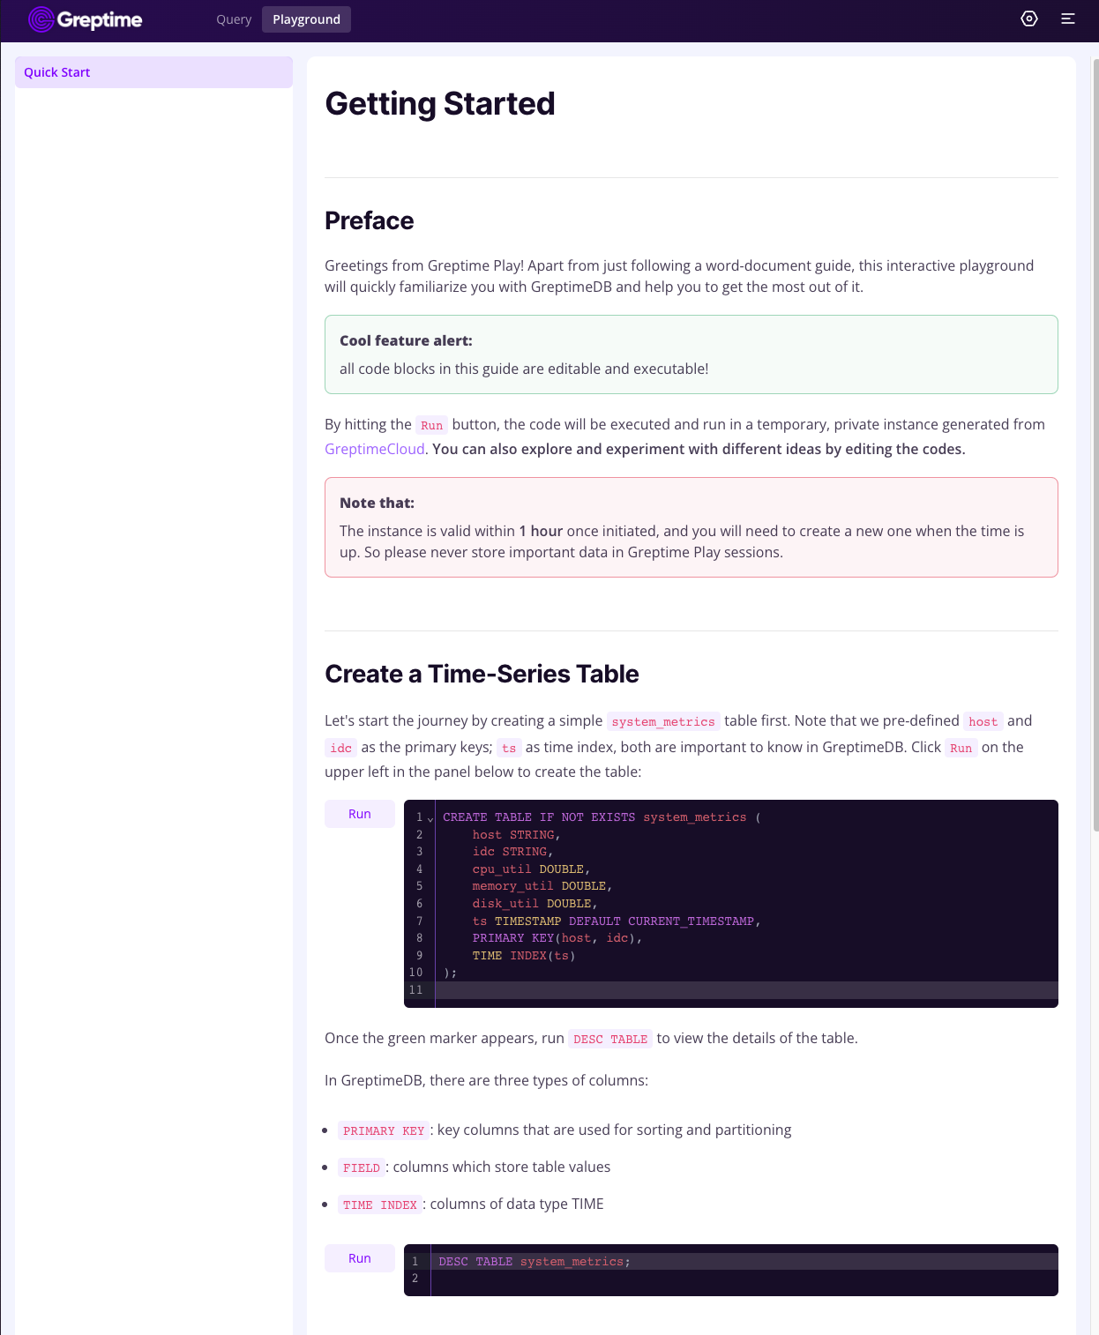The height and width of the screenshot is (1335, 1099).
Task: Click the DESC TABLE inline code chip
Action: pos(610,1039)
